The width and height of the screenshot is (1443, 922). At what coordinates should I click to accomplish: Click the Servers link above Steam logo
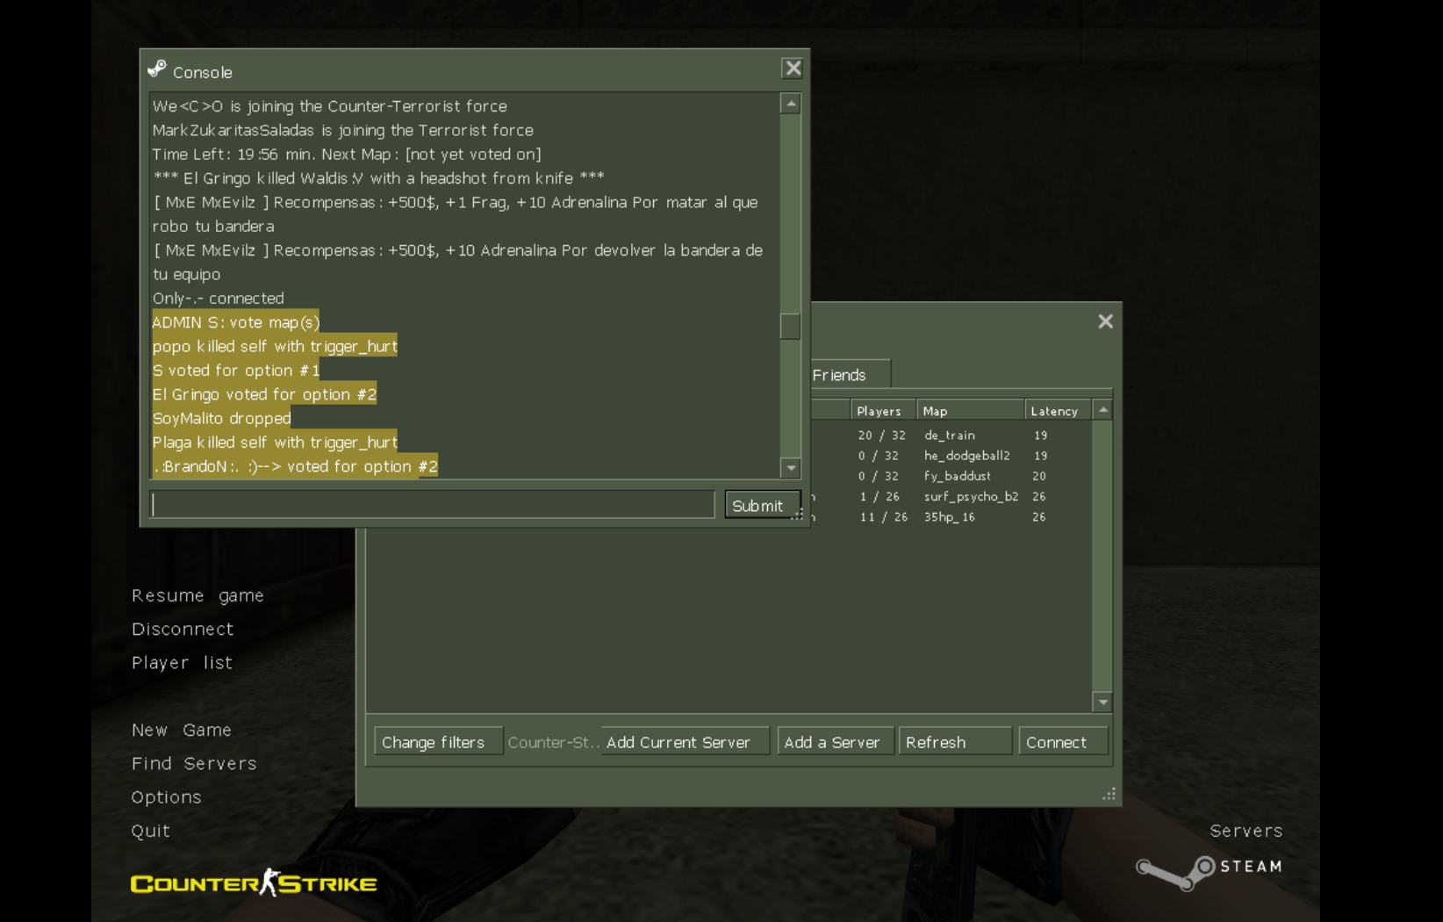tap(1246, 831)
